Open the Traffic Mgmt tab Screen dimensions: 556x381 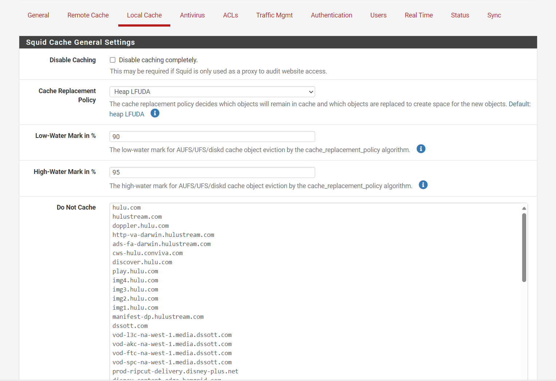coord(274,15)
